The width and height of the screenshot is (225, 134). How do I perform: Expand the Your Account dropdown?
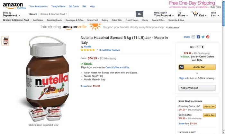[x=164, y=14]
